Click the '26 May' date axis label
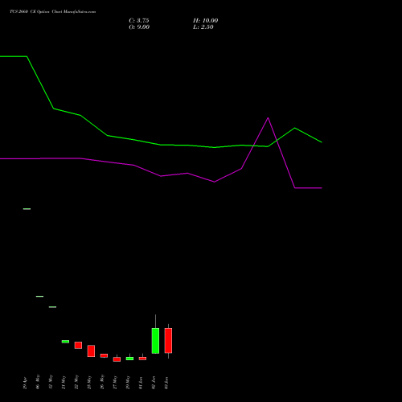Image resolution: width=402 pixels, height=402 pixels. coord(102,382)
